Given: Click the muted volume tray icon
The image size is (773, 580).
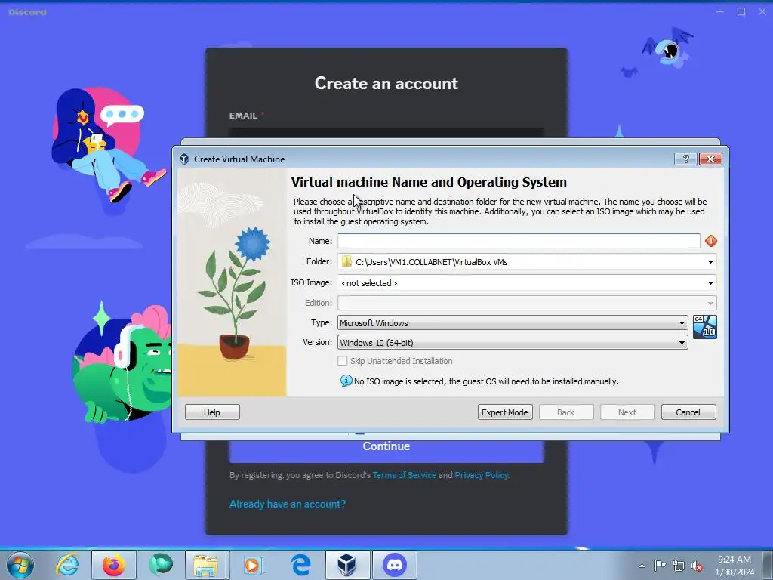Looking at the screenshot, I should click(697, 566).
